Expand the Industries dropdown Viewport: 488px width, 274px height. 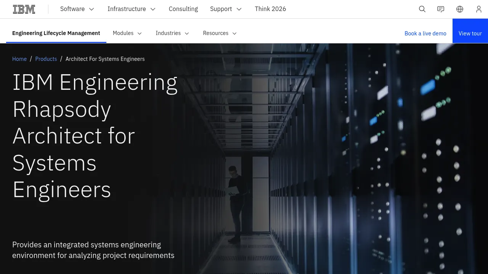172,33
